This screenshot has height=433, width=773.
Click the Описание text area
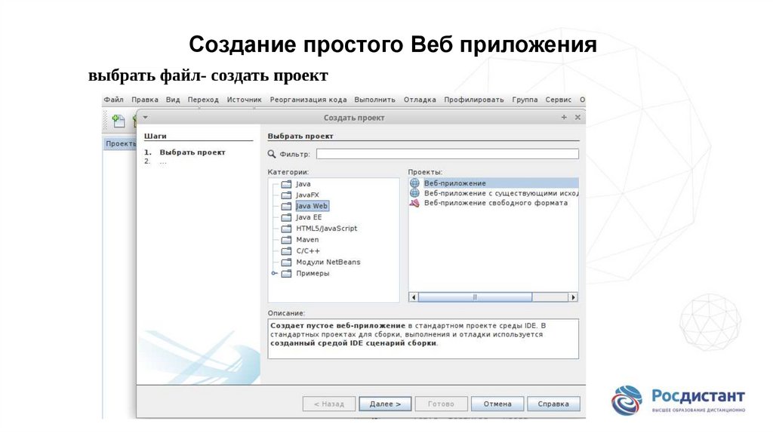[423, 339]
